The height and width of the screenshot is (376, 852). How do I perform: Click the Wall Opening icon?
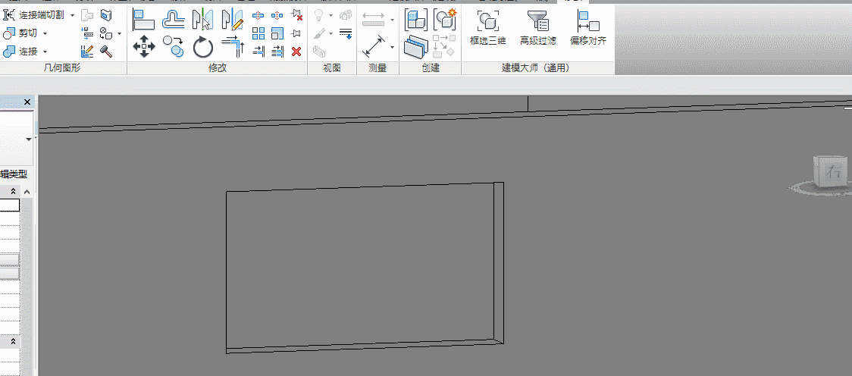point(87,15)
